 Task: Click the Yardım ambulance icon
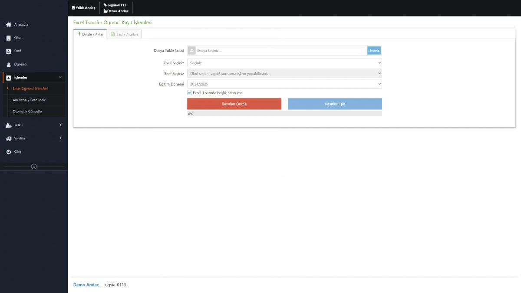click(8, 138)
